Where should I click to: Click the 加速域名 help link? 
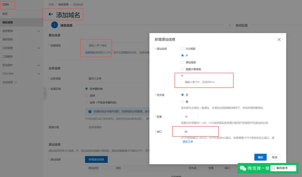pyautogui.click(x=90, y=52)
